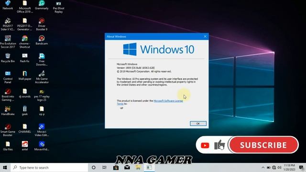The width and height of the screenshot is (306, 172).
Task: Select the Gta files desktop icon
Action: [8, 146]
